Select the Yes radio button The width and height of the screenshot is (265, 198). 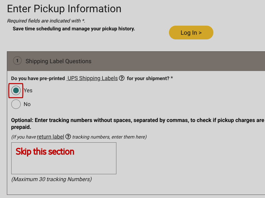(16, 90)
